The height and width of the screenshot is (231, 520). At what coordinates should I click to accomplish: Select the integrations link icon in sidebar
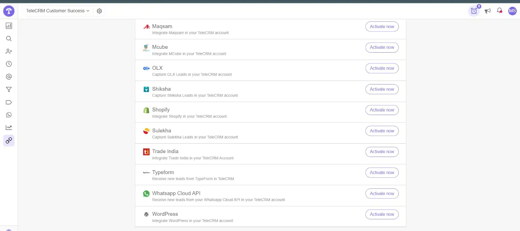[x=9, y=140]
